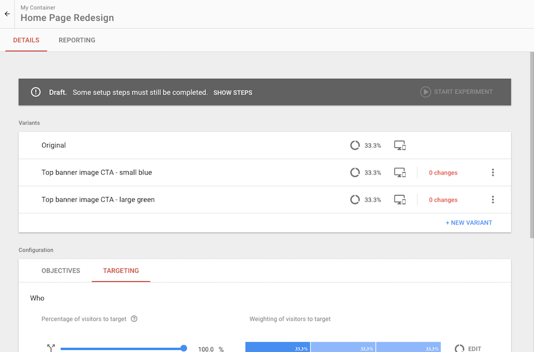Click the traffic split icon beside slider
The image size is (534, 352).
point(51,348)
